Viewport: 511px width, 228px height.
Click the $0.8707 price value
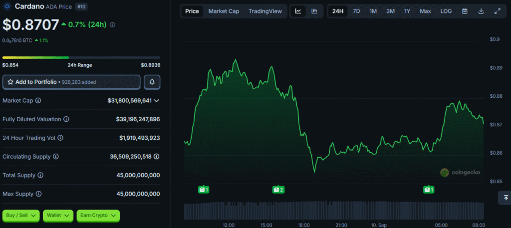pos(30,25)
